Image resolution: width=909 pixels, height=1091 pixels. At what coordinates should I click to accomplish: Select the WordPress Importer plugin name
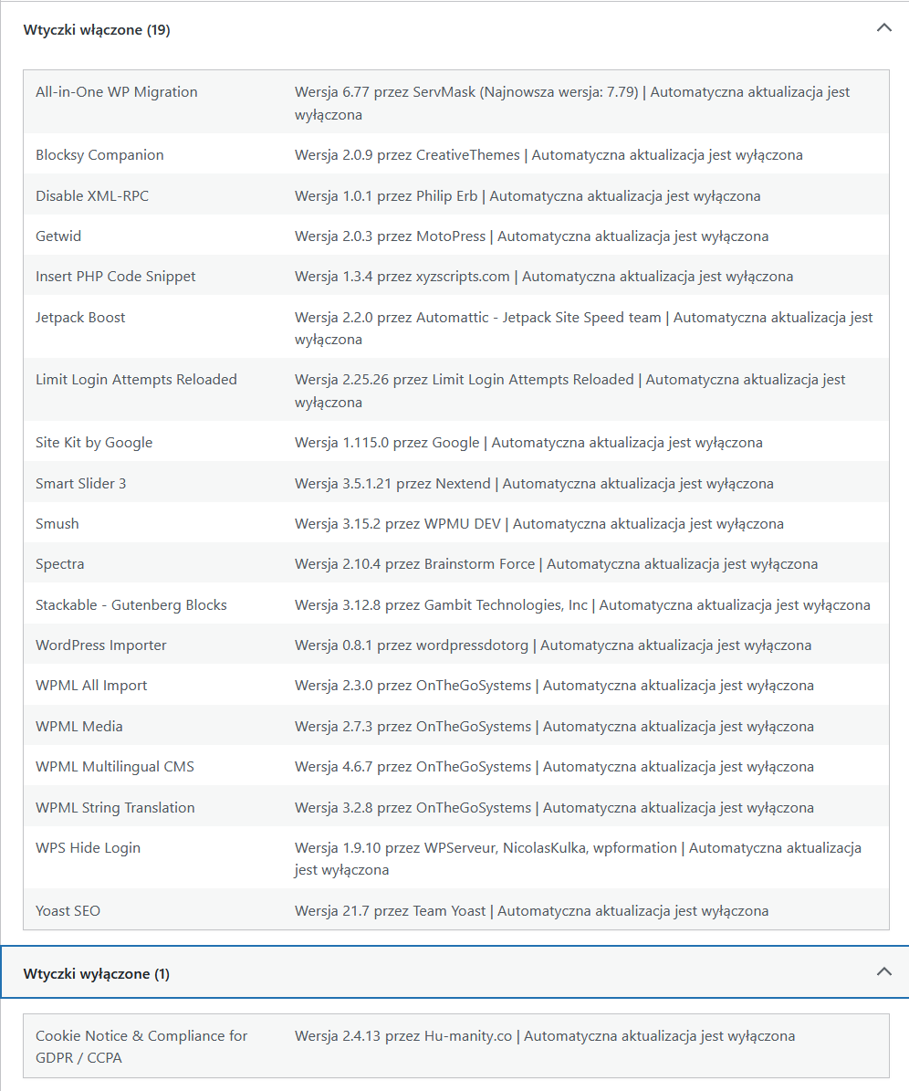pos(100,645)
